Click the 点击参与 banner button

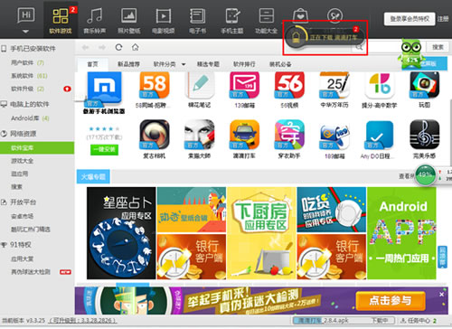[x=391, y=300]
